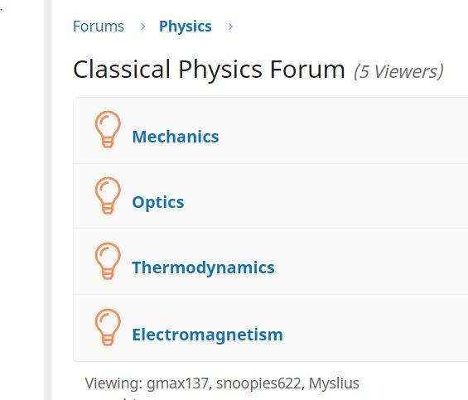Image resolution: width=468 pixels, height=400 pixels.
Task: Click the chevron after Forums breadcrumb
Action: pos(142,27)
